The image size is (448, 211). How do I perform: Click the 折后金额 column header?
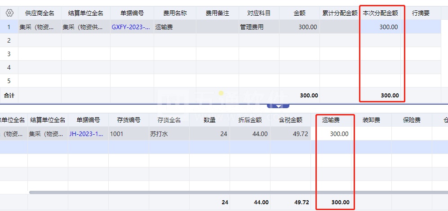[250, 120]
